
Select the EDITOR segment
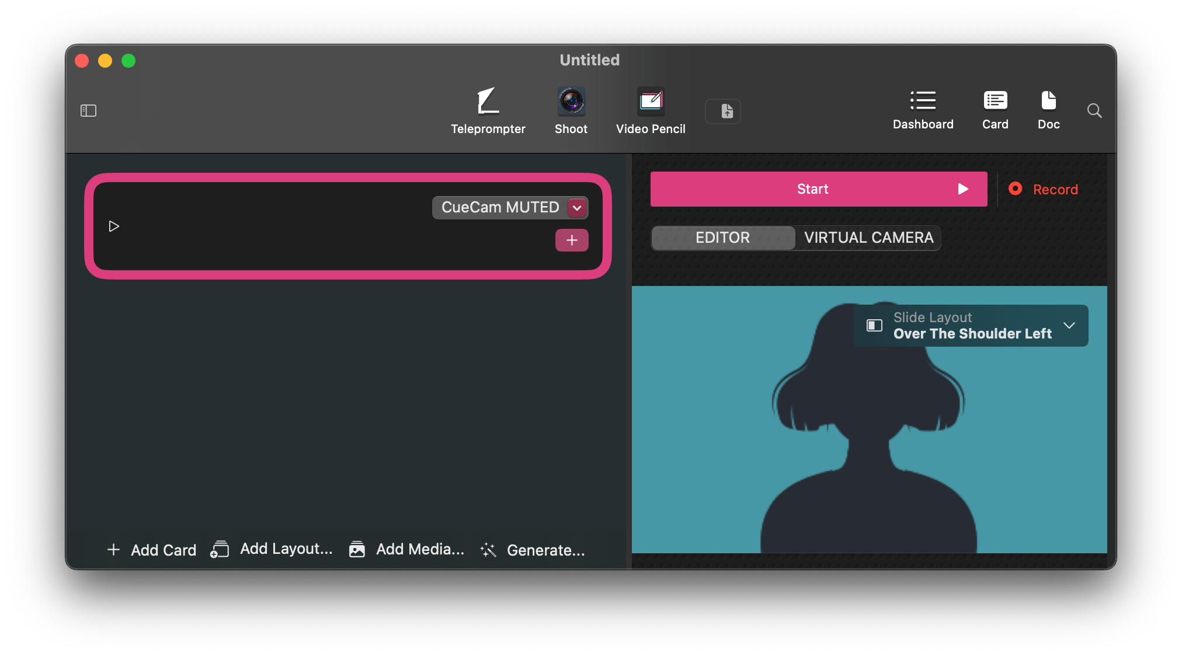722,238
